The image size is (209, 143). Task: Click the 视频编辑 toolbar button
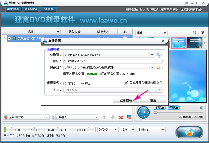tap(31, 9)
